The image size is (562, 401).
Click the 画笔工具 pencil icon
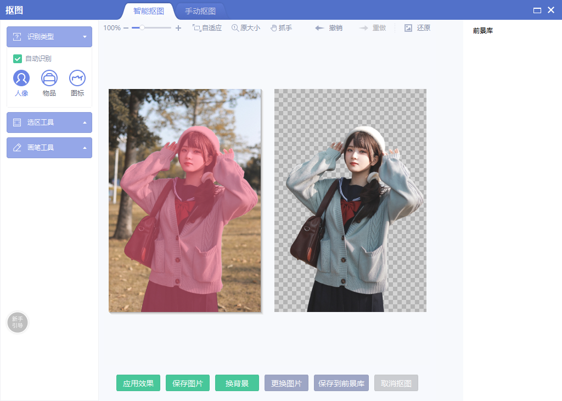click(17, 147)
